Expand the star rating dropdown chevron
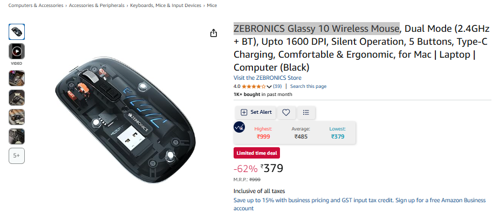The image size is (499, 213). [x=269, y=86]
